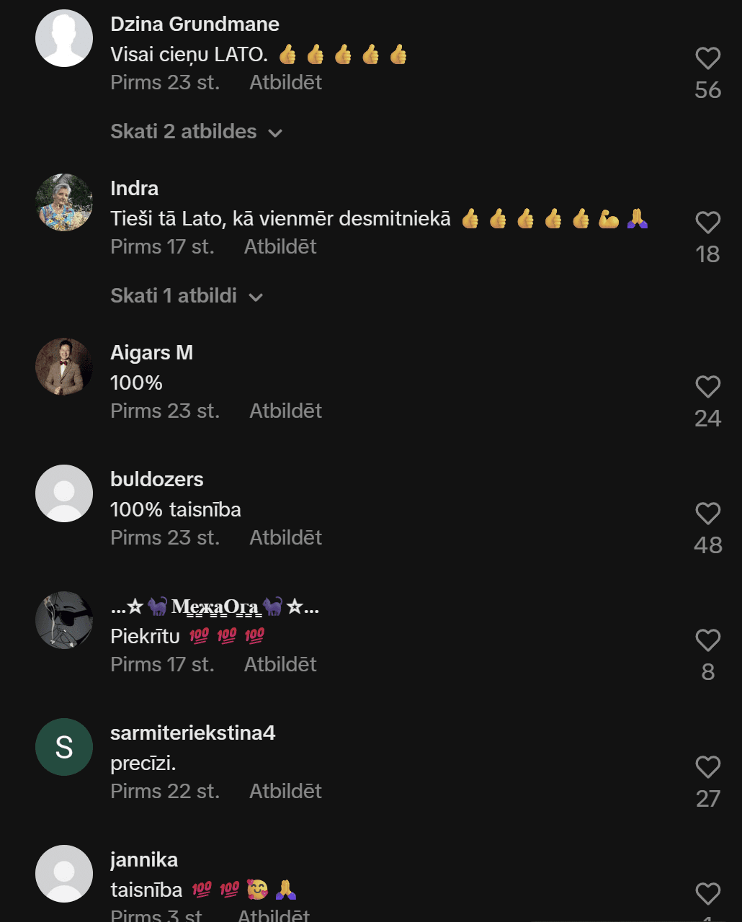Open the Aigars M username link

click(151, 353)
